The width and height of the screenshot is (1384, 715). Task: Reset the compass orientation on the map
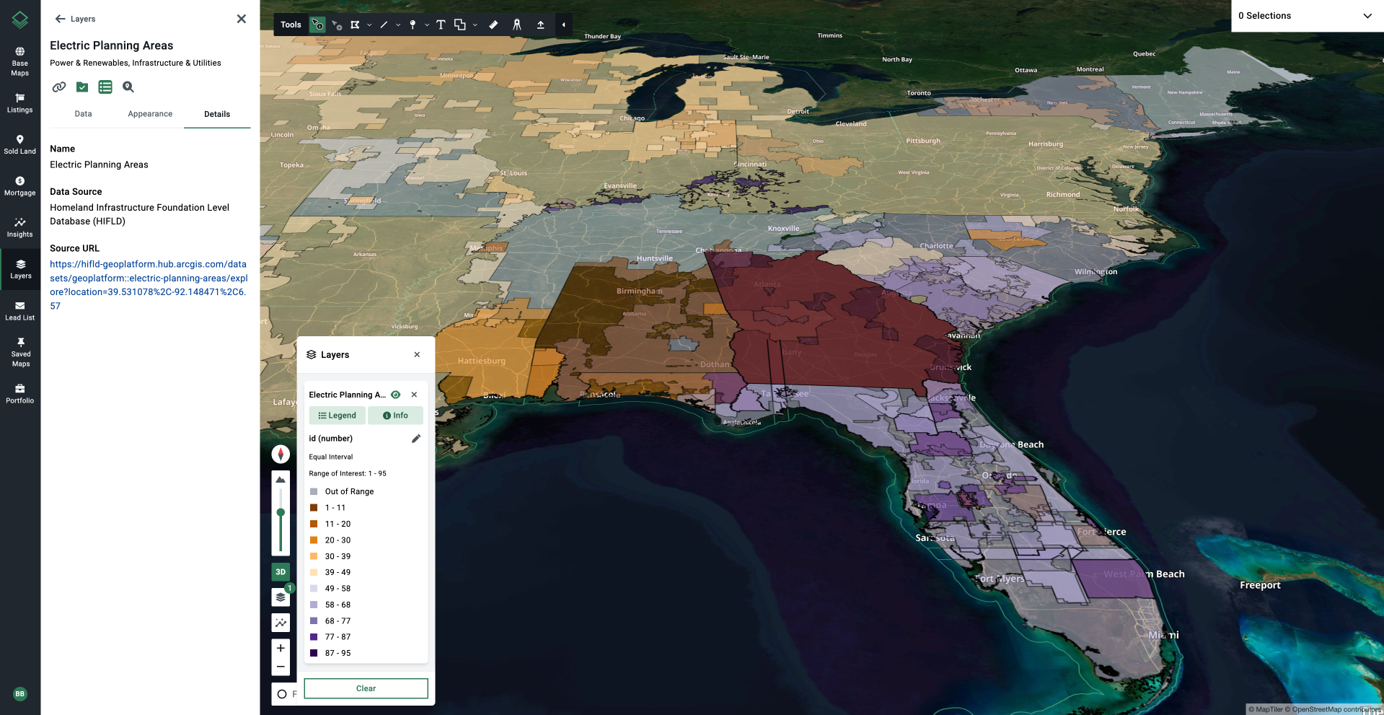point(281,454)
